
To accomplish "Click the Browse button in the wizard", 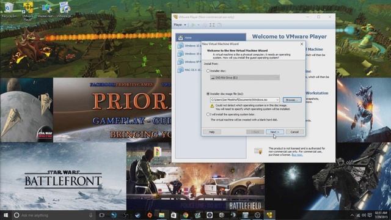I will point(292,100).
